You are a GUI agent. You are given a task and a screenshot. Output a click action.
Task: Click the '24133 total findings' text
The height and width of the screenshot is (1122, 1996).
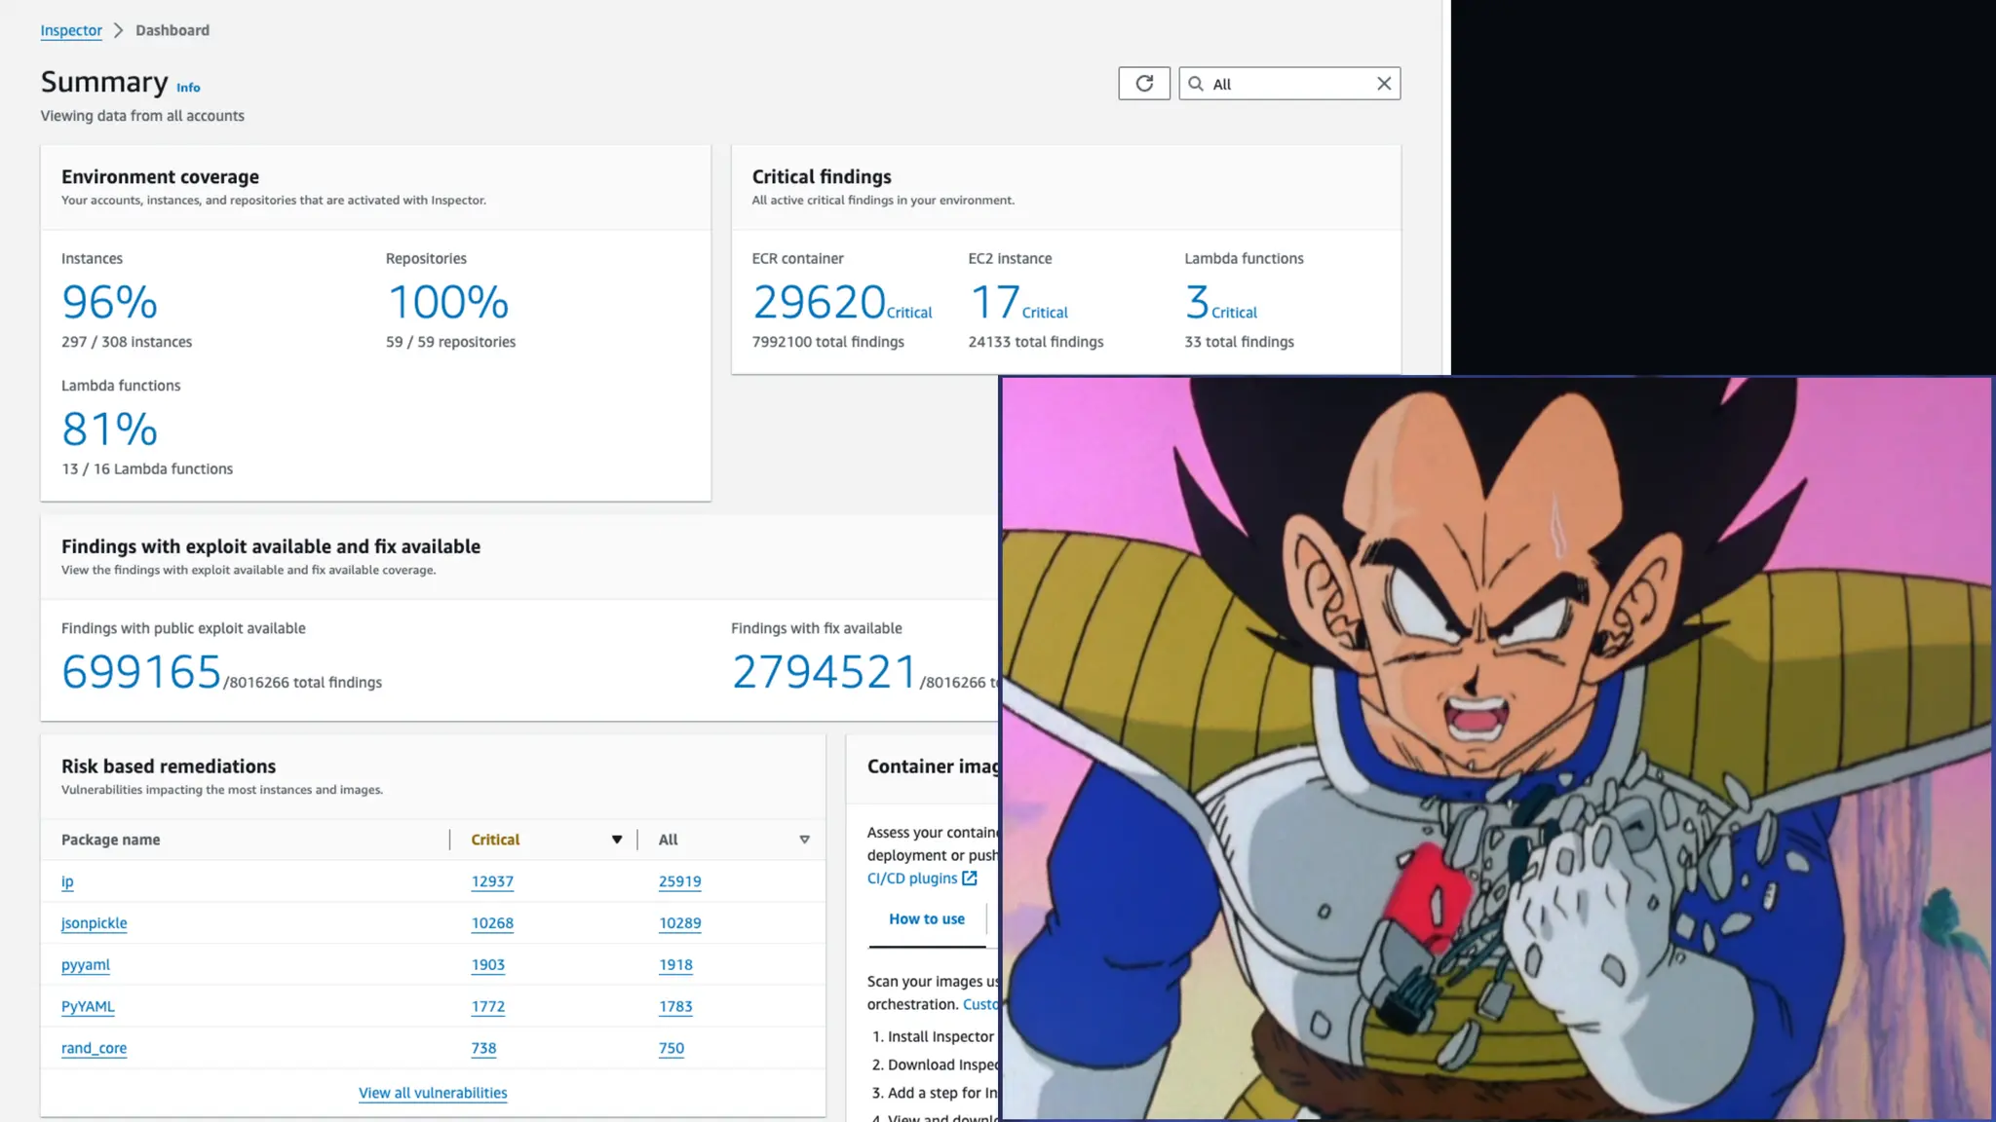[x=1036, y=342]
